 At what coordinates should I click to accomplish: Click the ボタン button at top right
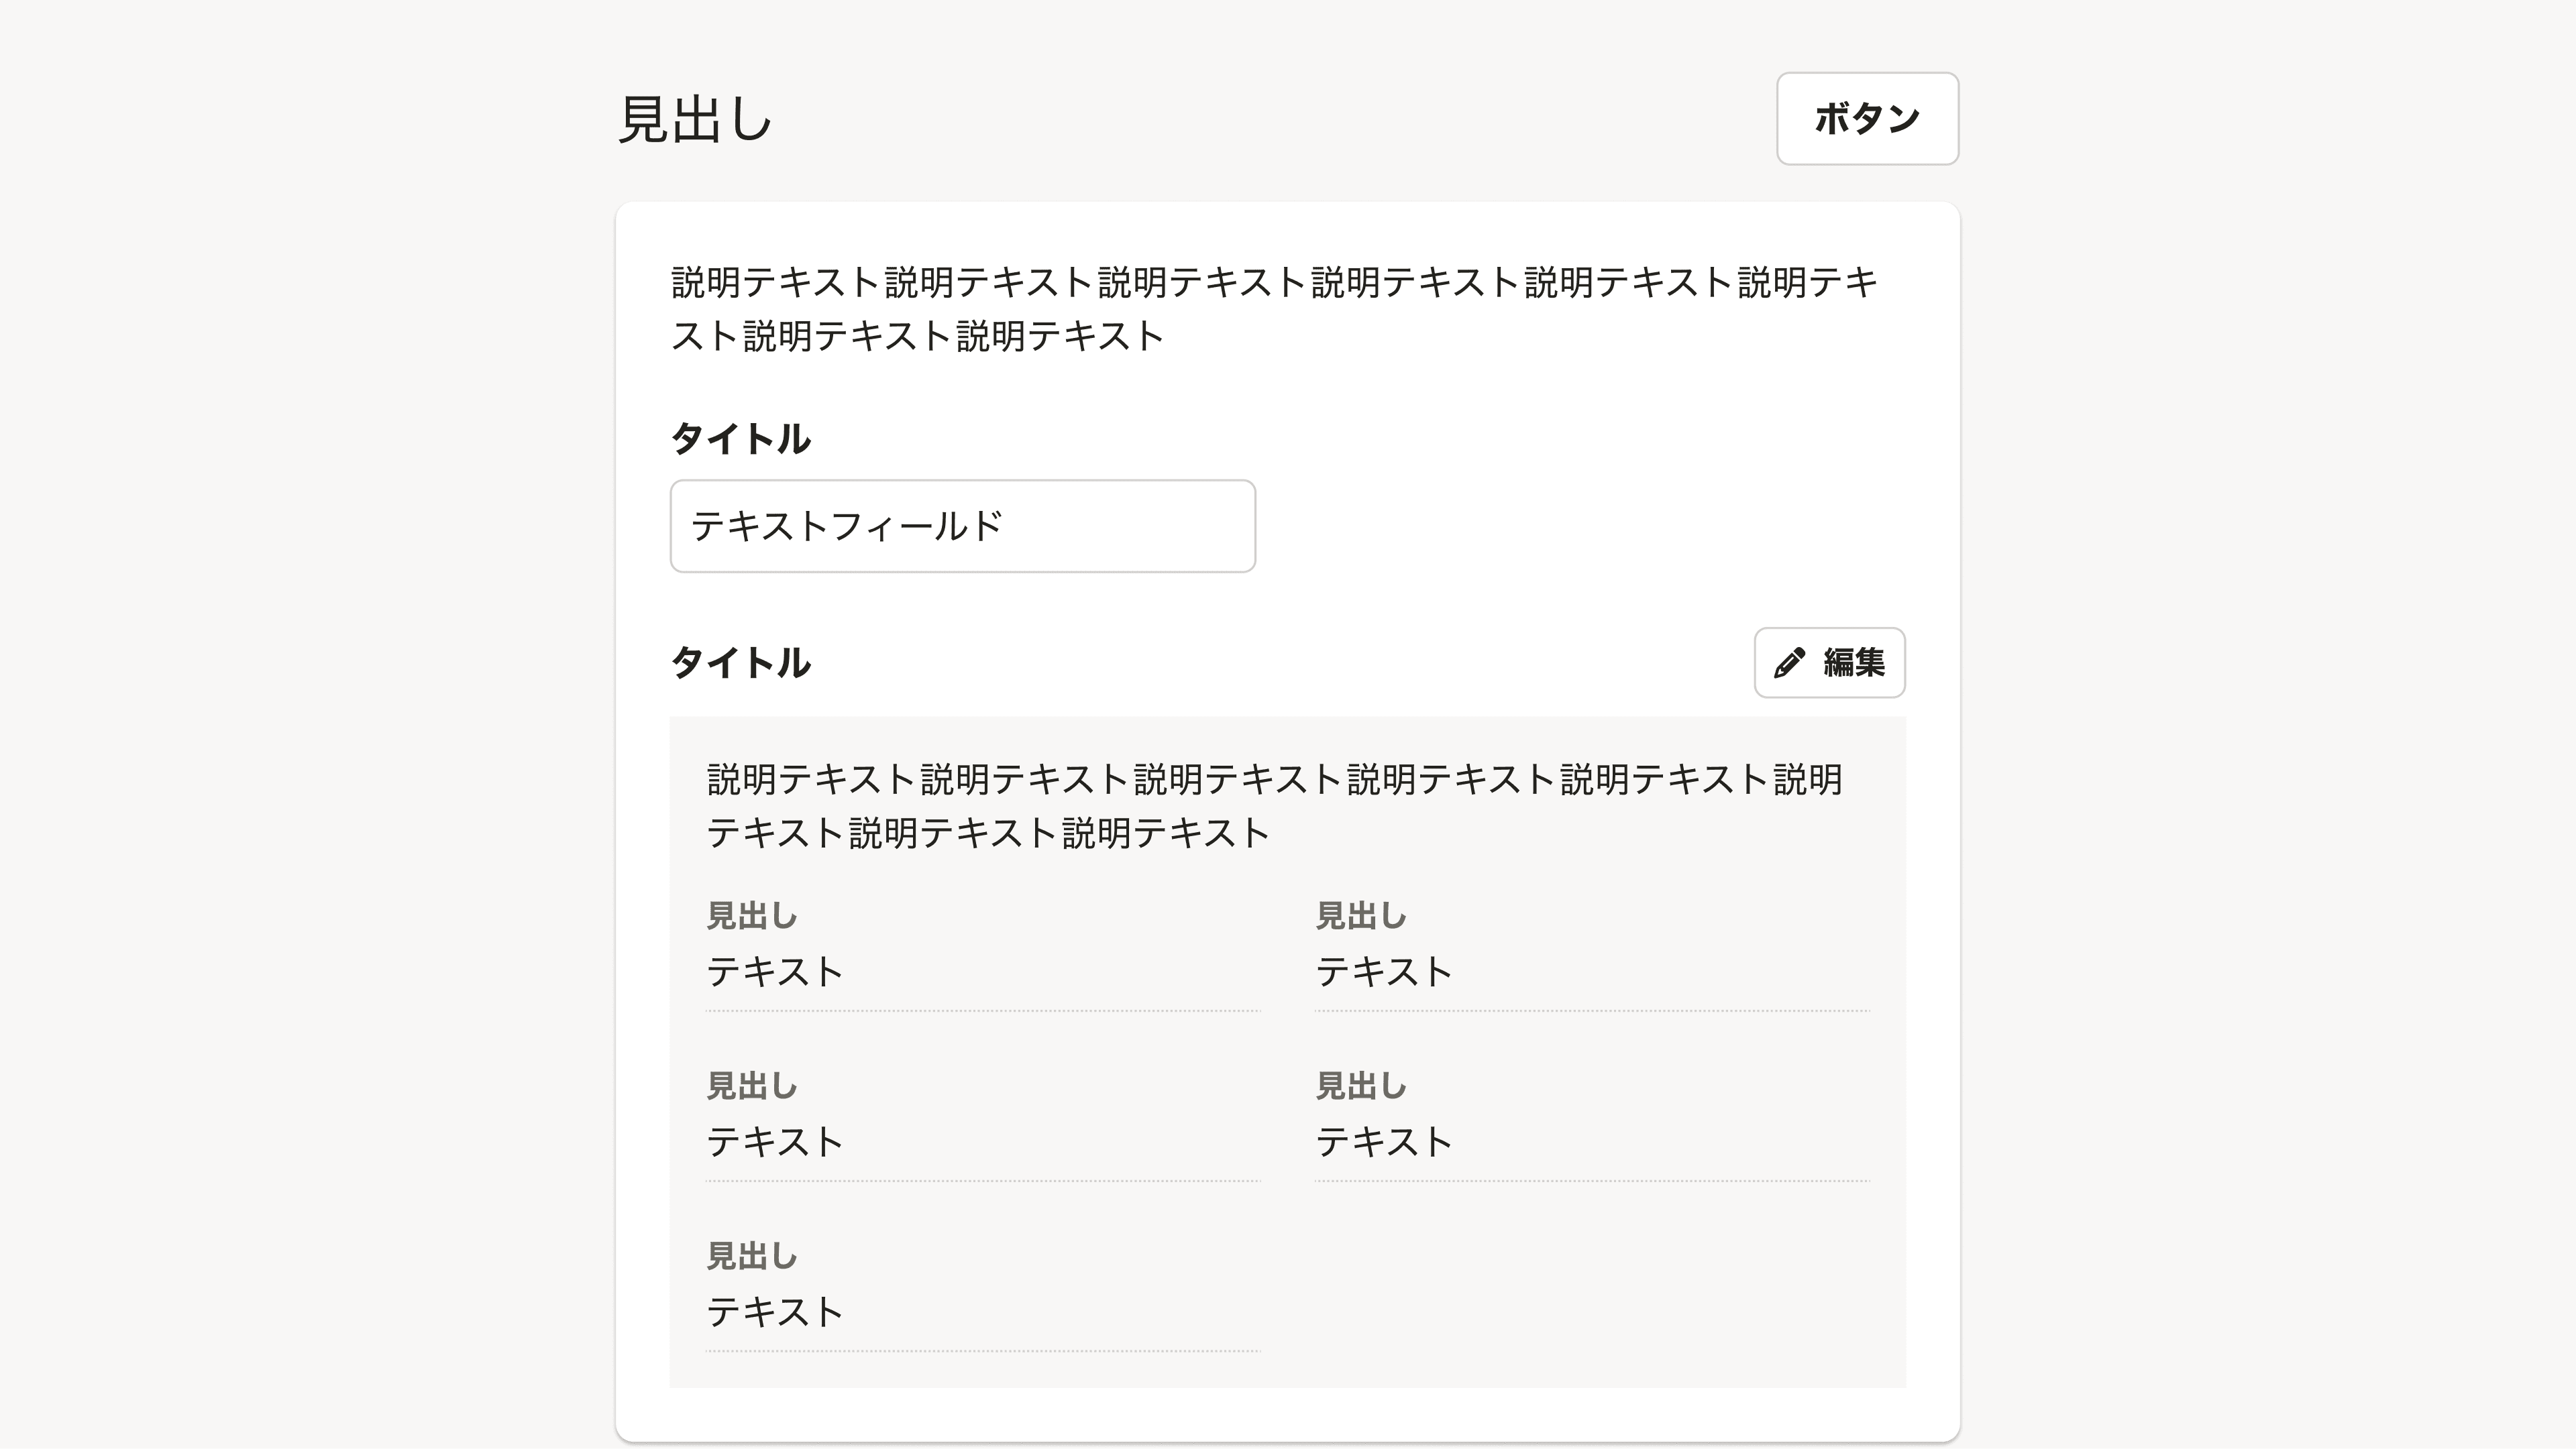1866,119
